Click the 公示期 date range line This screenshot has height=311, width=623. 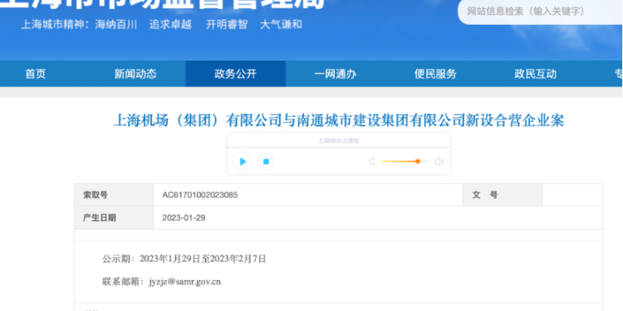pos(184,259)
